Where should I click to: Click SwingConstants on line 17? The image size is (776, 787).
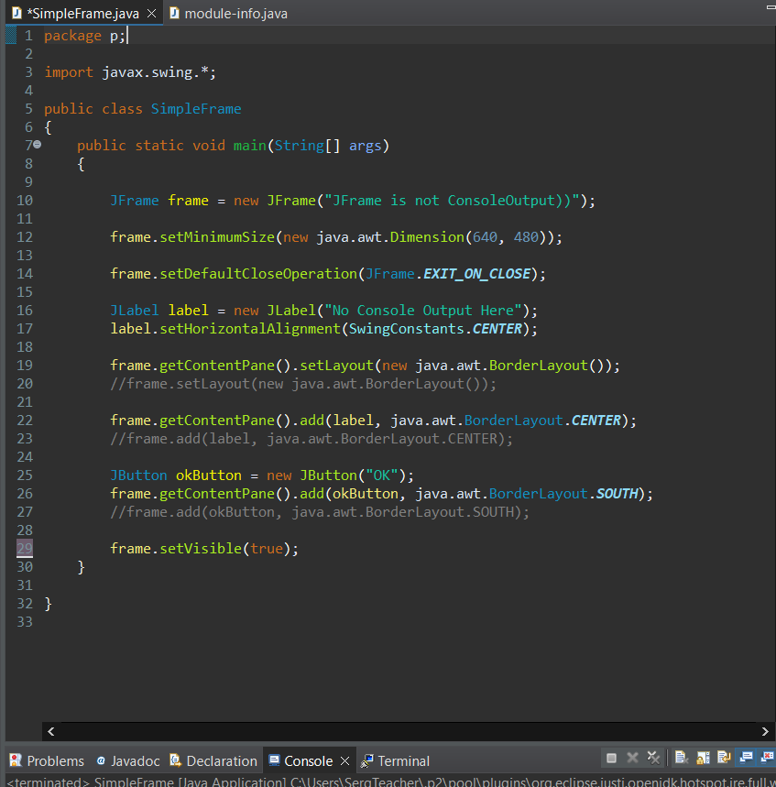pyautogui.click(x=407, y=329)
